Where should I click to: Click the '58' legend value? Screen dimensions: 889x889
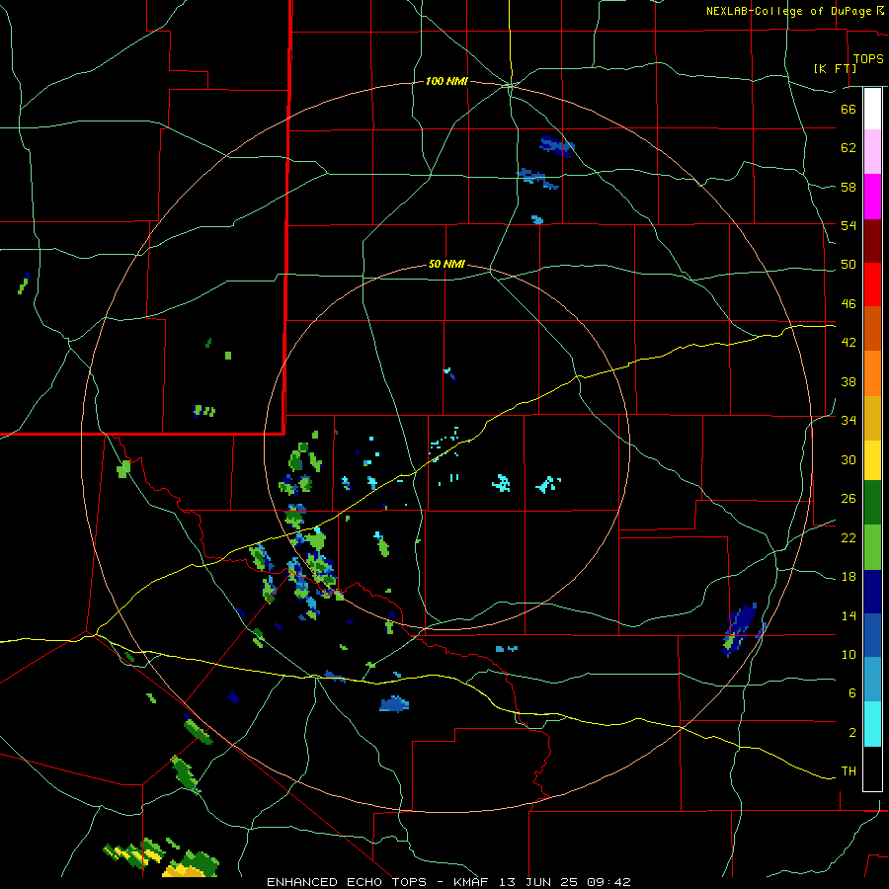[849, 187]
